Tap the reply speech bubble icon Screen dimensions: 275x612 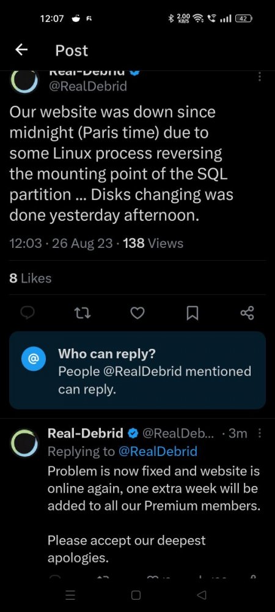28,313
